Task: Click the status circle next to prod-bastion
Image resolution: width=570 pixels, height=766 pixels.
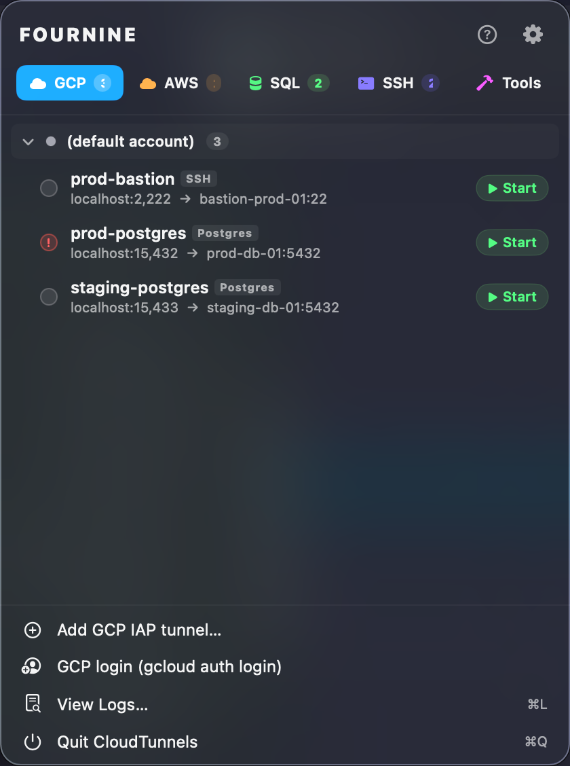Action: click(x=48, y=188)
